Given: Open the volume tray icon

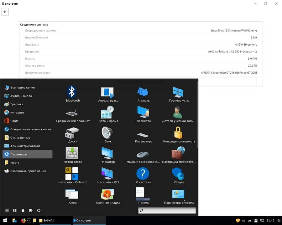Looking at the screenshot, I should point(279,221).
